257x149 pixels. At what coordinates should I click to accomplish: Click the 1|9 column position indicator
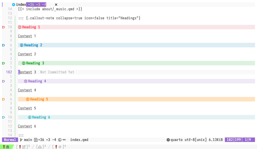pyautogui.click(x=249, y=140)
